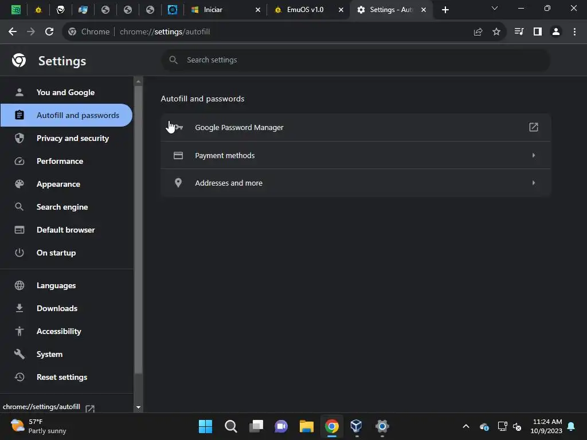Open the Chrome three-dot menu

pos(574,32)
